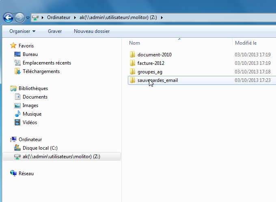Click the Bibliothèques icon
Image resolution: width=276 pixels, height=202 pixels.
pos(13,88)
